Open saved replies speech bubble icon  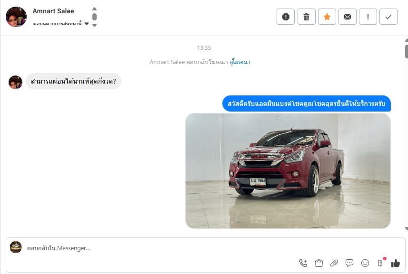349,263
